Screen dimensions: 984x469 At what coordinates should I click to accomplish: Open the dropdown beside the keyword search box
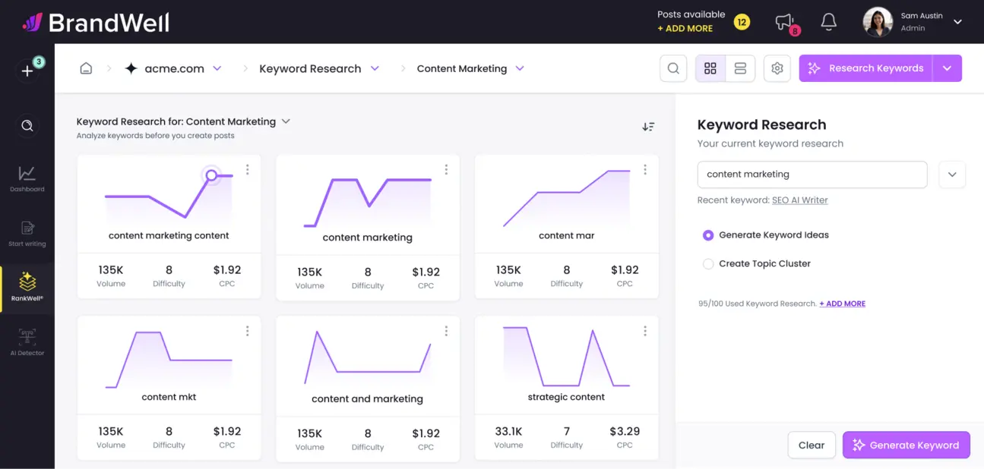(952, 175)
